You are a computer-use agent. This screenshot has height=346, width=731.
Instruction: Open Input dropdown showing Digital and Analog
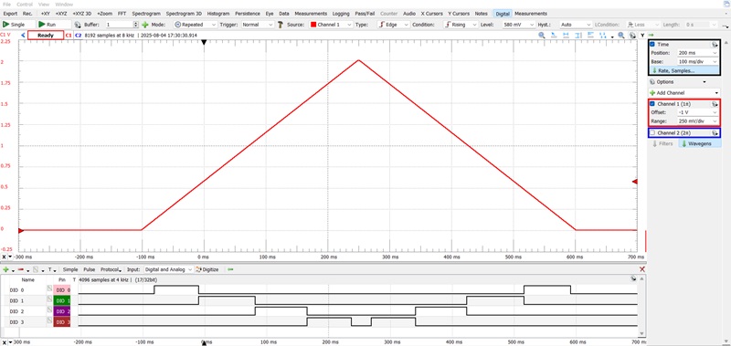[168, 269]
